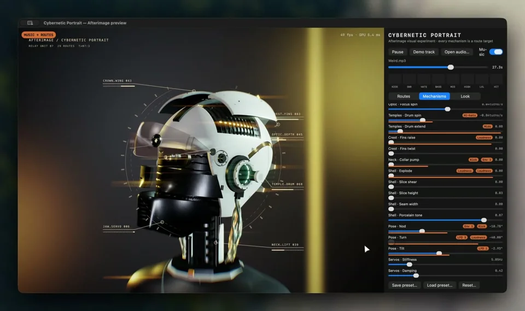Adjust the Temples Drum spin slider
525x311 pixels.
tap(445, 120)
